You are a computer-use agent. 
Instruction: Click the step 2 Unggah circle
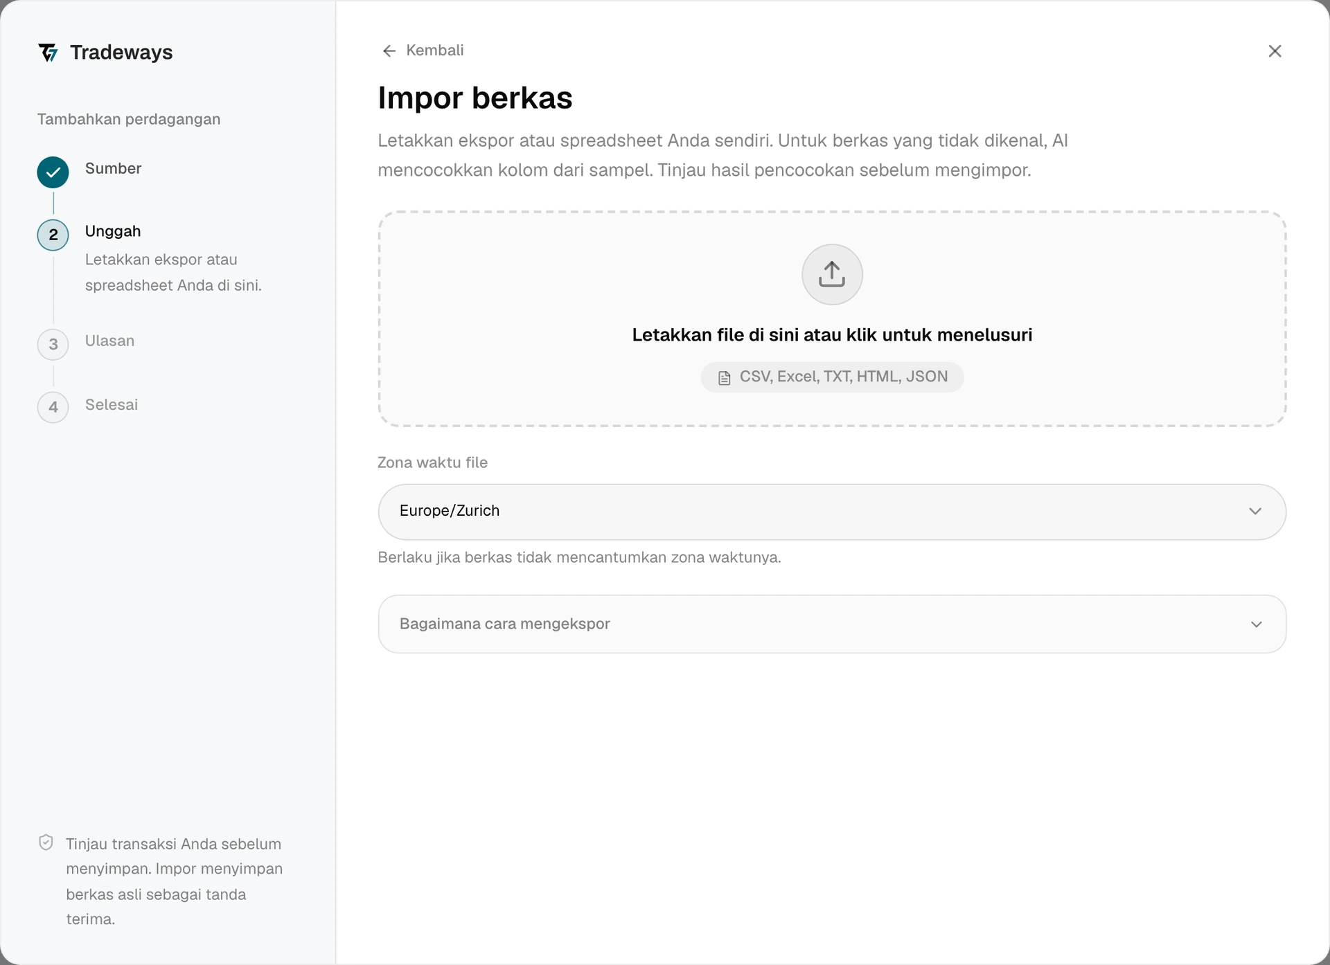(x=53, y=235)
